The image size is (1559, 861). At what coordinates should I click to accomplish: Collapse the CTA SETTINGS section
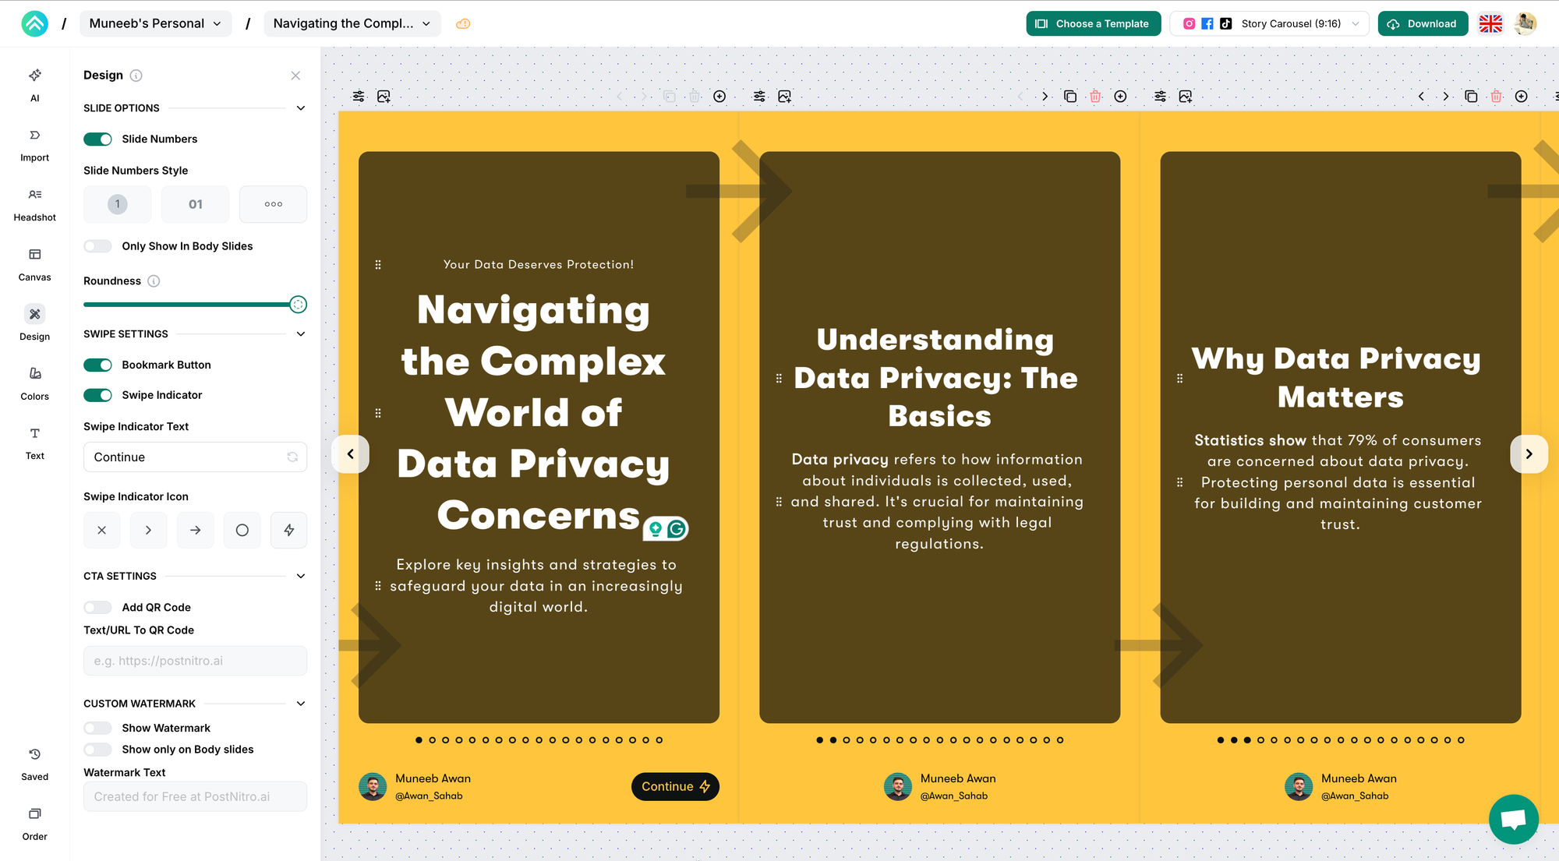tap(301, 577)
